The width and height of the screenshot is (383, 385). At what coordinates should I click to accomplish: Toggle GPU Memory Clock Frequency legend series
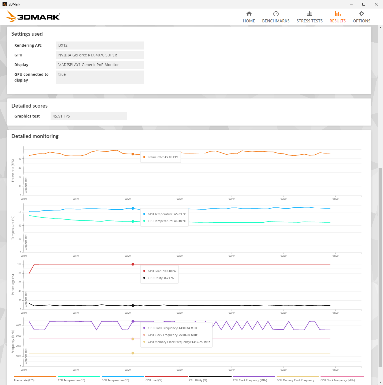coord(298,379)
